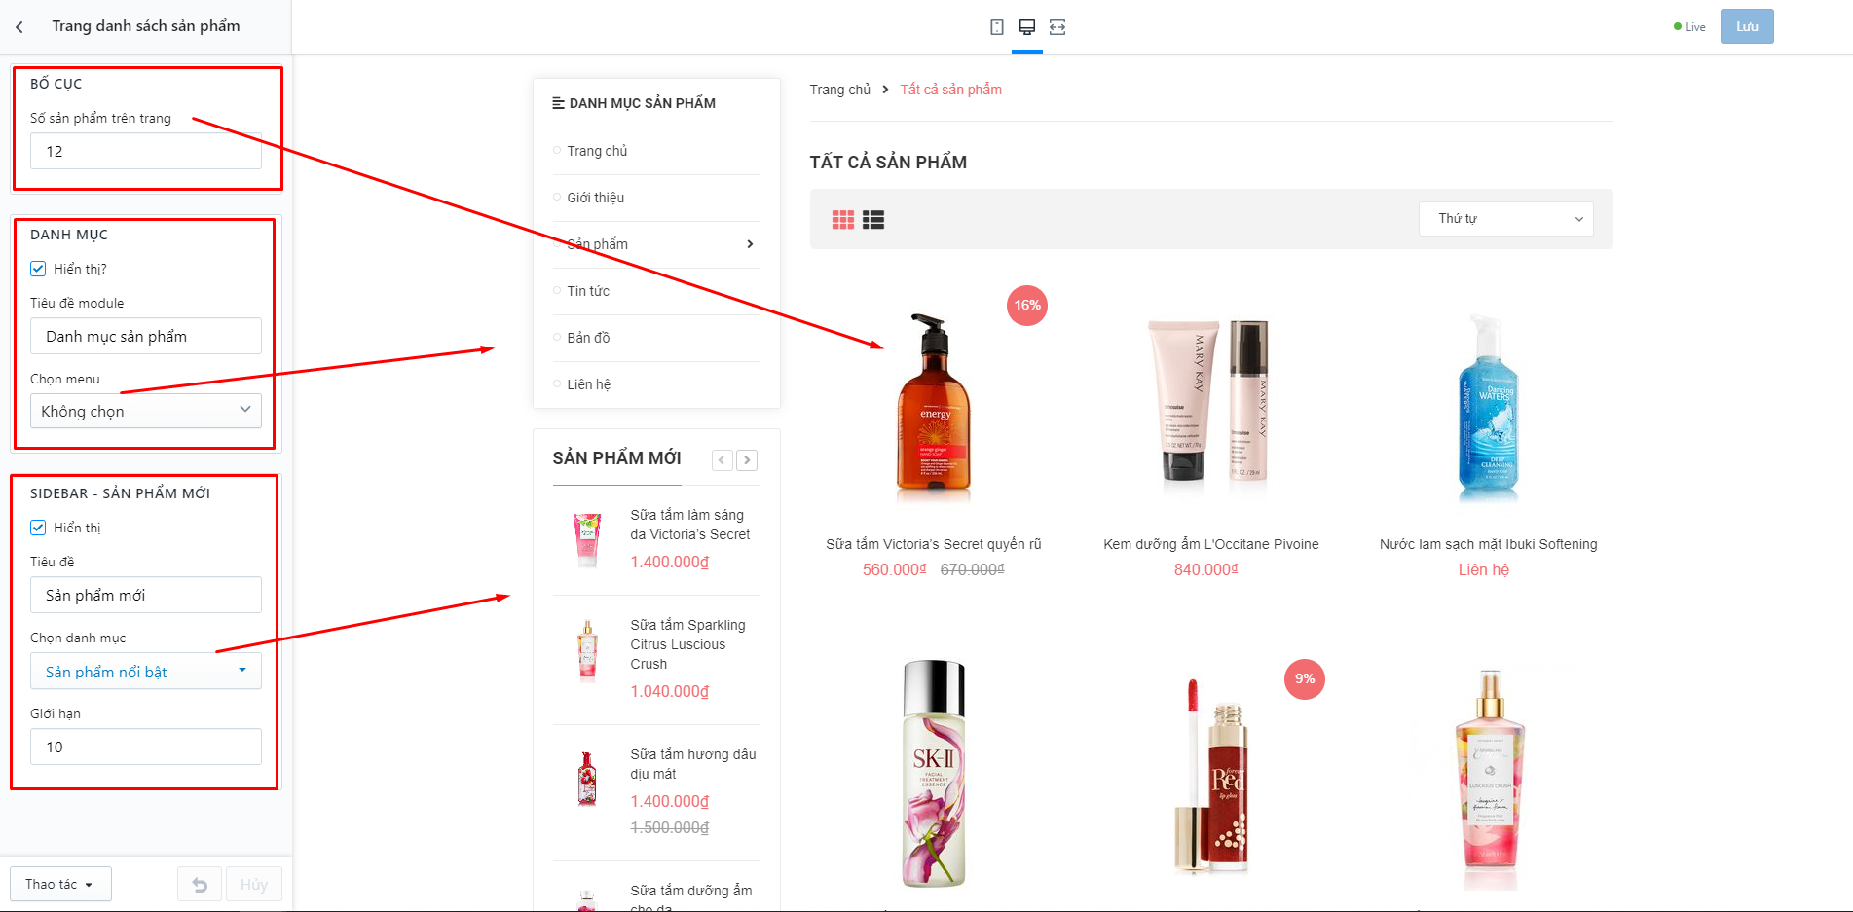Click the undo arrow button

pos(200,884)
